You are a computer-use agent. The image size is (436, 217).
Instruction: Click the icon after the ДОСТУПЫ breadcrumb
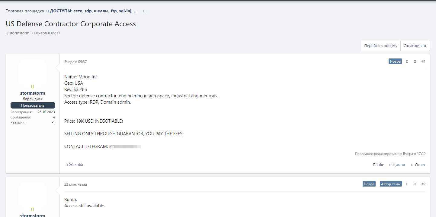144,11
